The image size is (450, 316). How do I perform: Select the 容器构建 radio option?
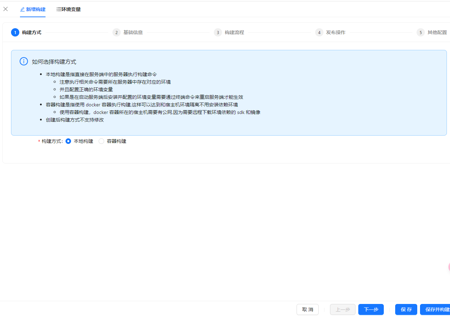click(x=101, y=141)
